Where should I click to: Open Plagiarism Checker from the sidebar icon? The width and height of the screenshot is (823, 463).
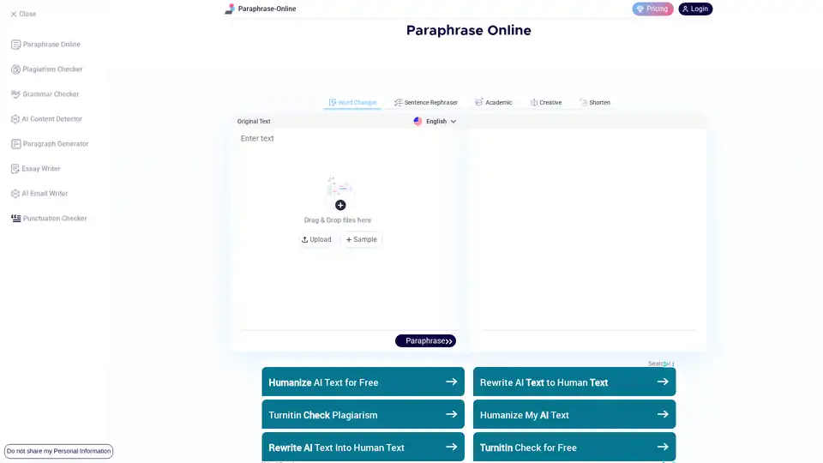pos(15,69)
